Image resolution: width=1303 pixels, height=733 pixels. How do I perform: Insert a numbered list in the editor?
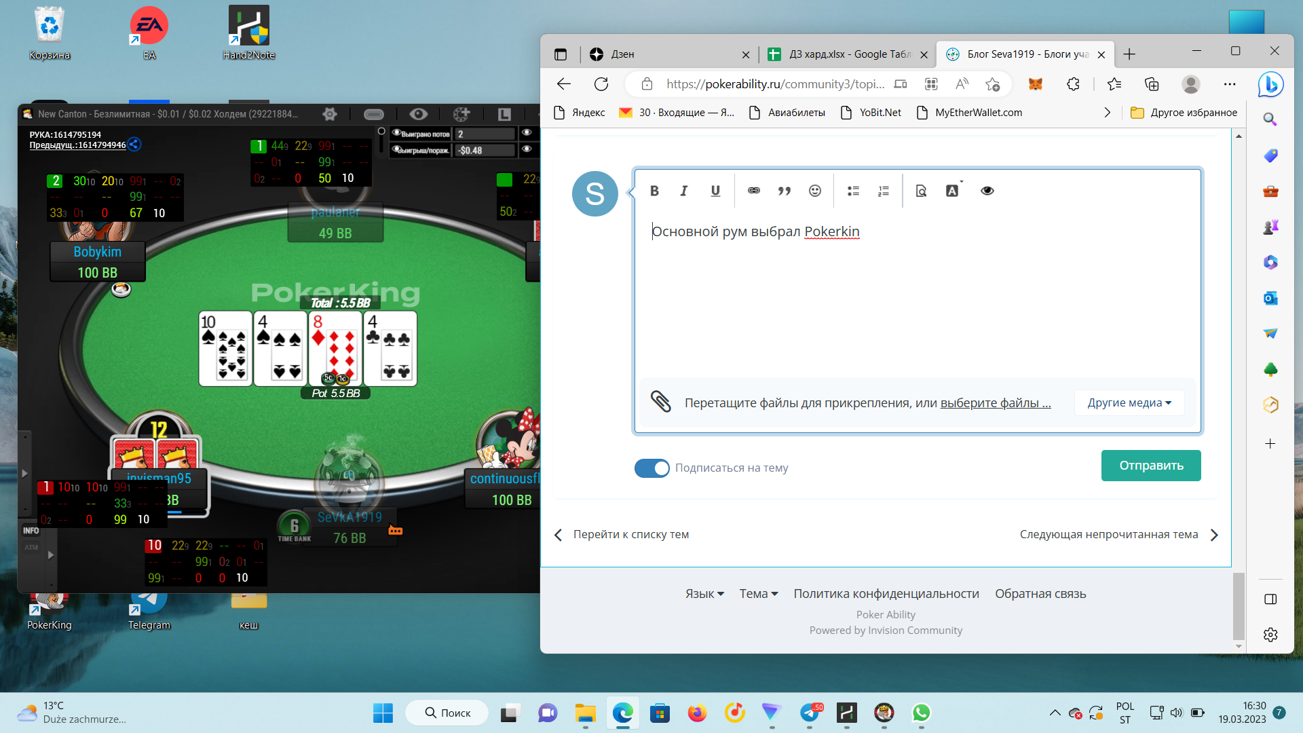884,191
